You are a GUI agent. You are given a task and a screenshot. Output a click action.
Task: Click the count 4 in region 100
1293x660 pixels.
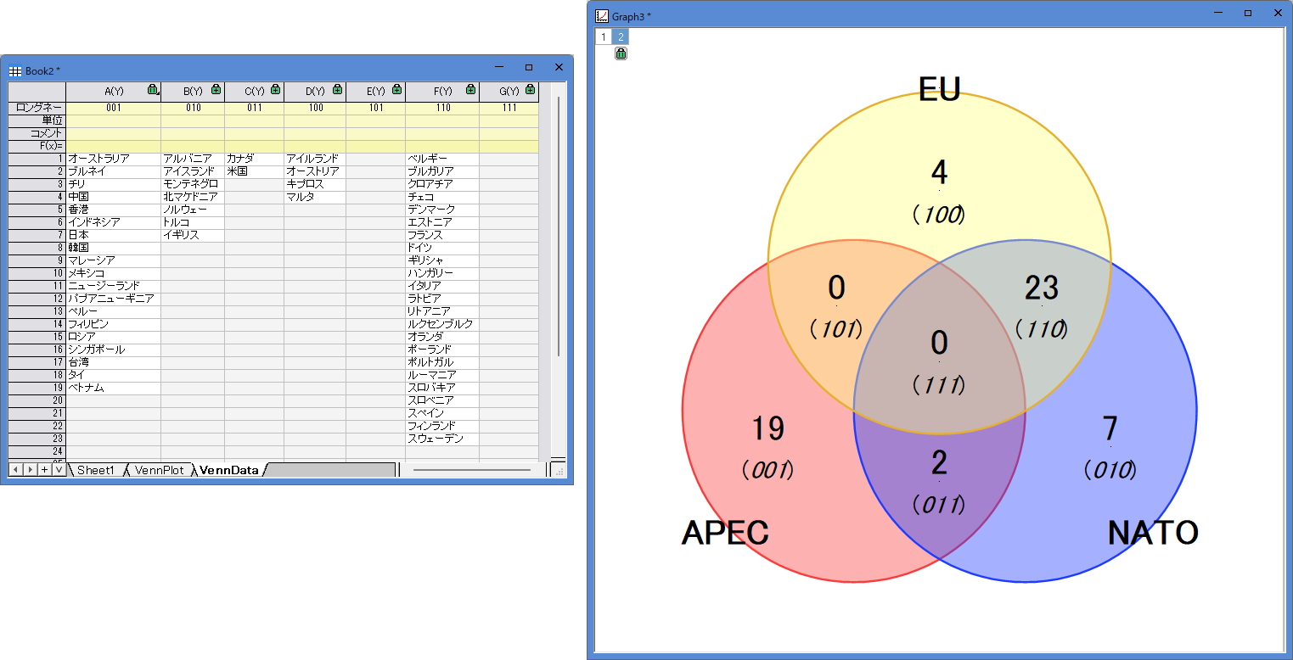pos(939,173)
